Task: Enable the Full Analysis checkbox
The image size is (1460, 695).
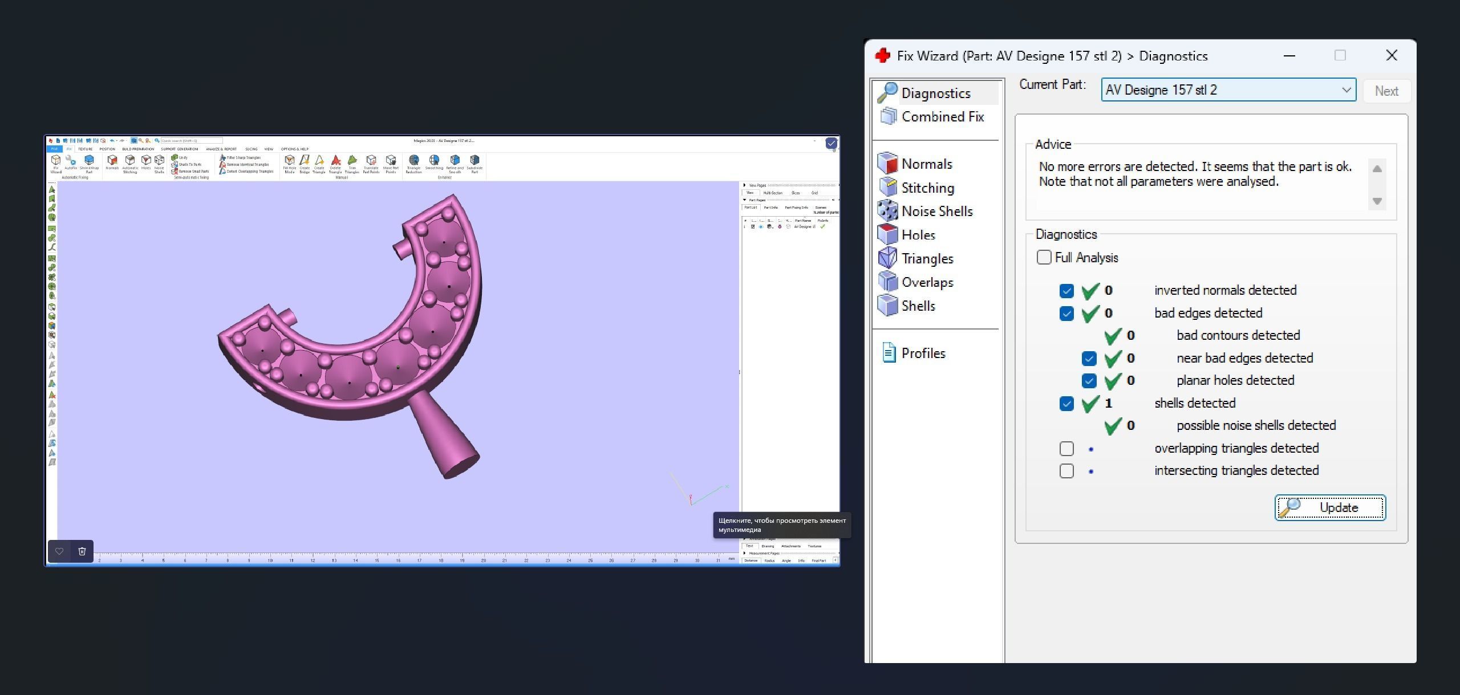Action: (1044, 257)
